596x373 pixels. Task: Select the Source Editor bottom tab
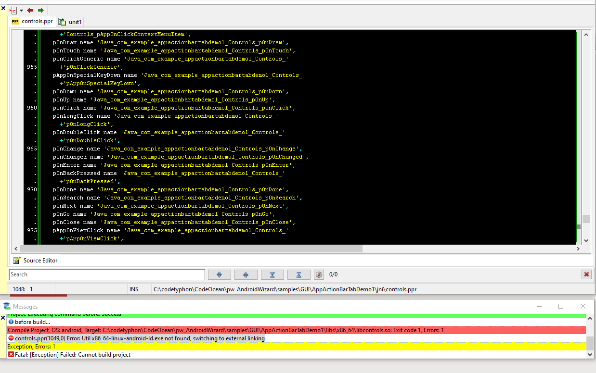tap(36, 260)
